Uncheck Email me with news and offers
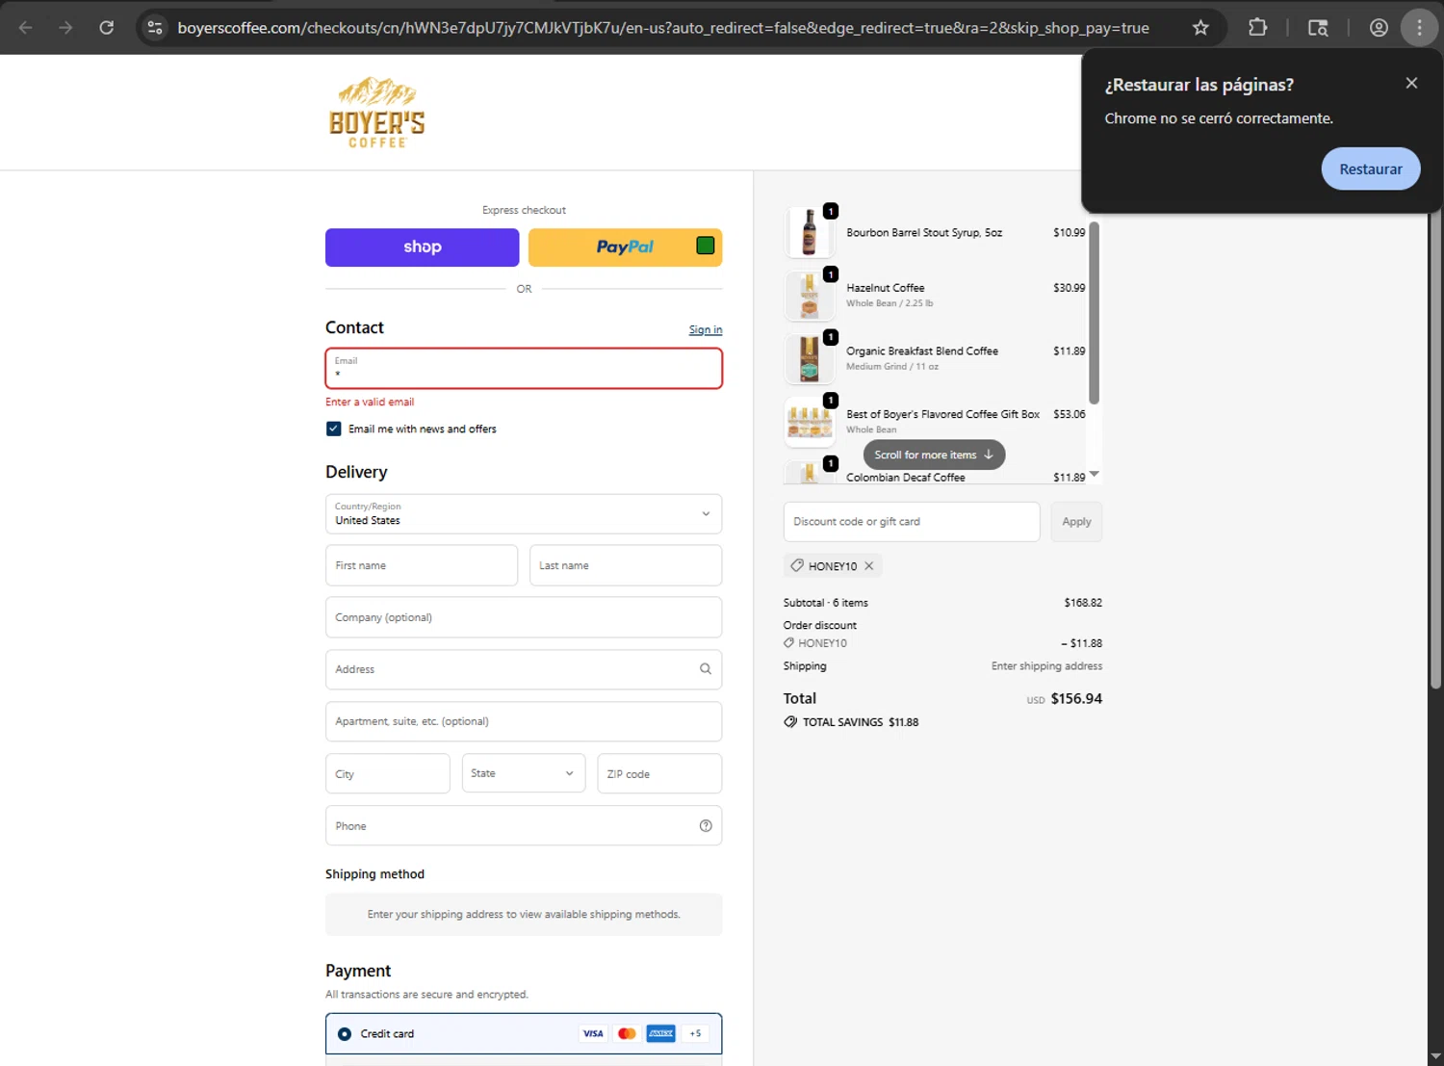The height and width of the screenshot is (1066, 1444). click(x=333, y=429)
